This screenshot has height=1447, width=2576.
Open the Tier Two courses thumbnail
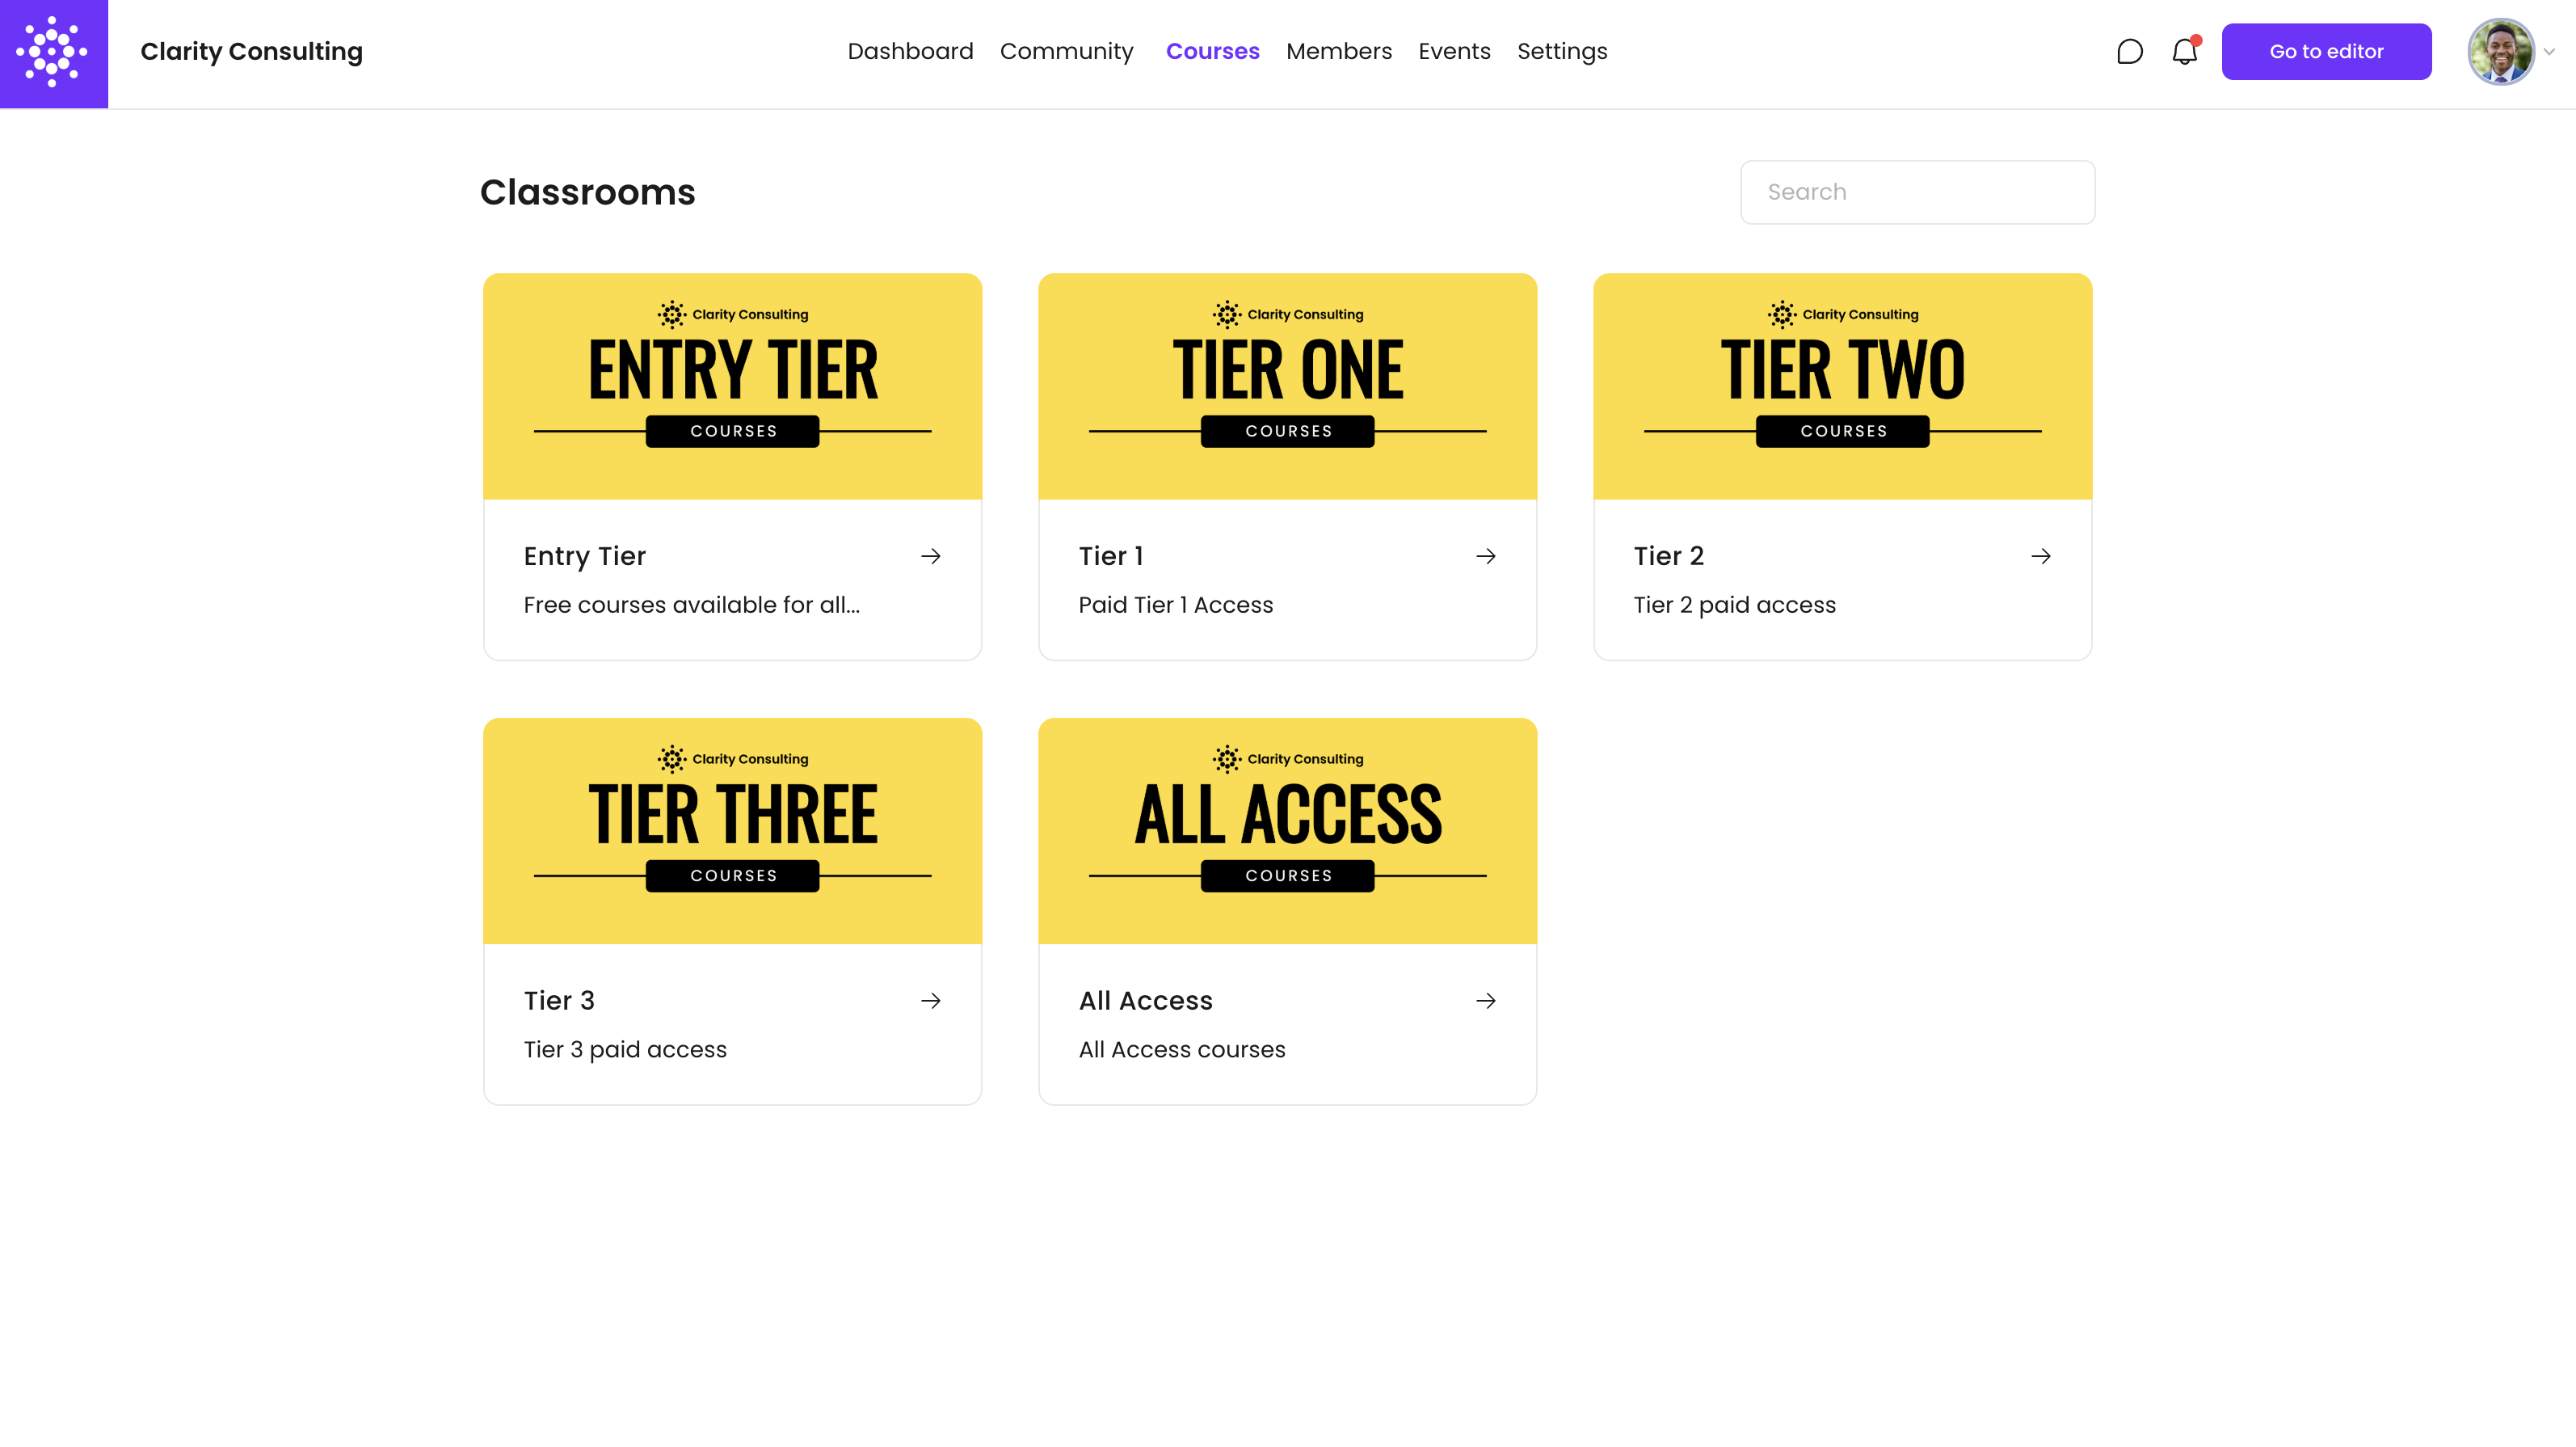(1842, 386)
